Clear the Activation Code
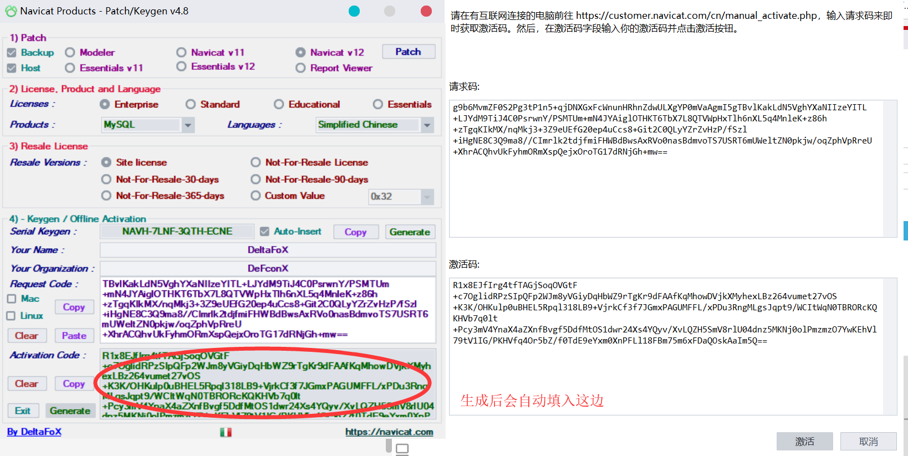The height and width of the screenshot is (456, 908). click(27, 383)
